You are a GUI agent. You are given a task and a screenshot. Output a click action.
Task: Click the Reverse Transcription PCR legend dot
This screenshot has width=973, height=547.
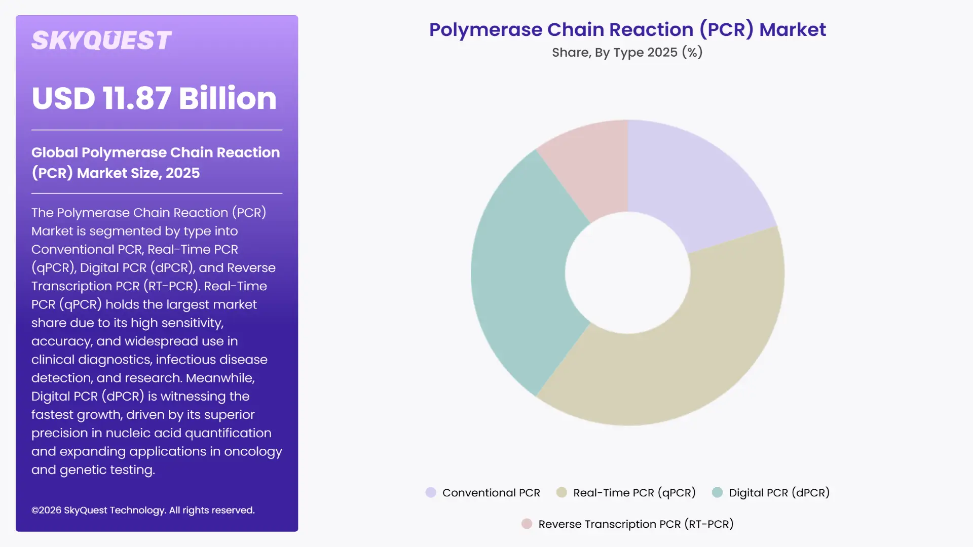[527, 524]
